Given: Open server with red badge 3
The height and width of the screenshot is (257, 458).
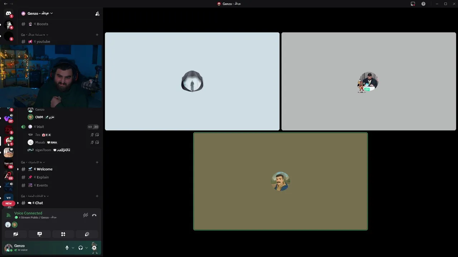Looking at the screenshot, I should point(9,130).
